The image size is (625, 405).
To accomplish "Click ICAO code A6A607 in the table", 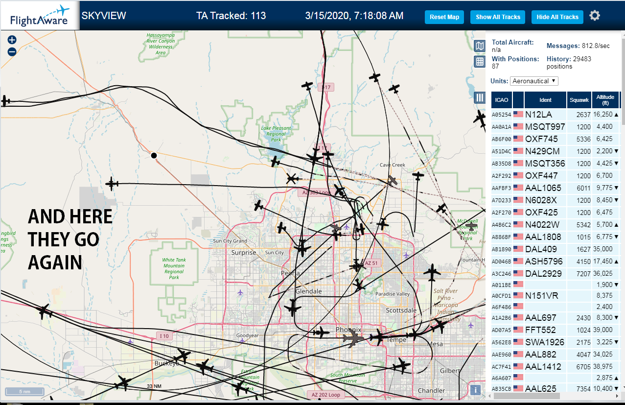I will click(501, 378).
